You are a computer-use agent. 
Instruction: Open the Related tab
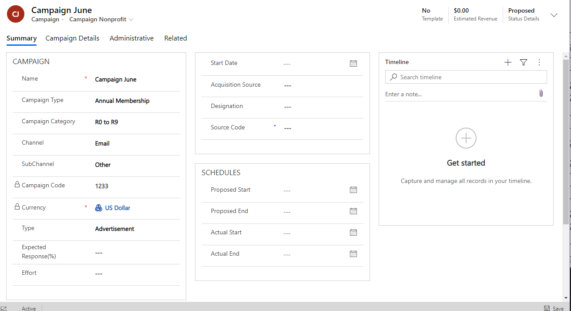click(x=175, y=38)
